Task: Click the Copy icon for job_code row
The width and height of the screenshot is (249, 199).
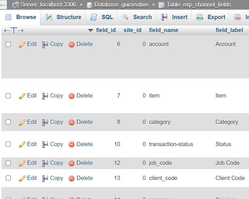Action: tap(45, 163)
